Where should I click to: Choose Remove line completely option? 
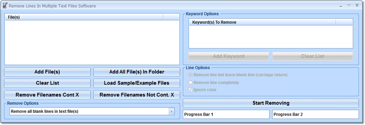pos(214,82)
